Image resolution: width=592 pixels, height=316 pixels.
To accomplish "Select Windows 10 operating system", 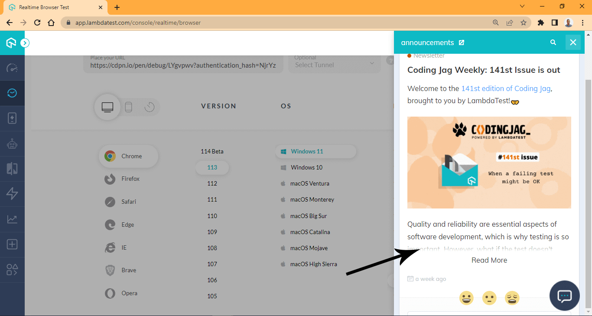I will 302,167.
